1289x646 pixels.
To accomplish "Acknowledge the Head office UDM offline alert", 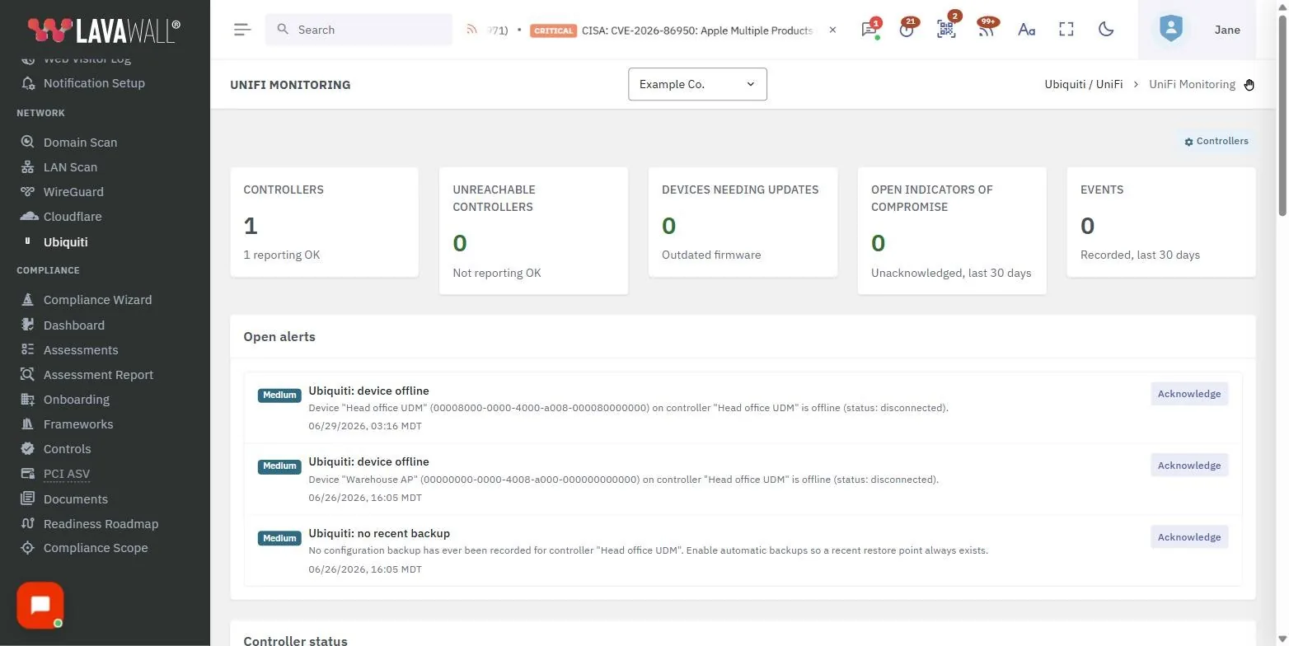I will tap(1189, 394).
